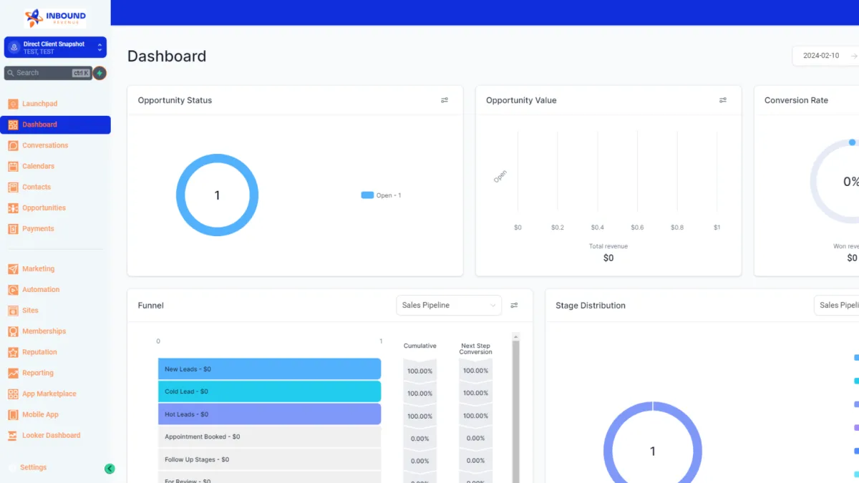Click the Memberships icon
The height and width of the screenshot is (483, 859).
click(13, 331)
